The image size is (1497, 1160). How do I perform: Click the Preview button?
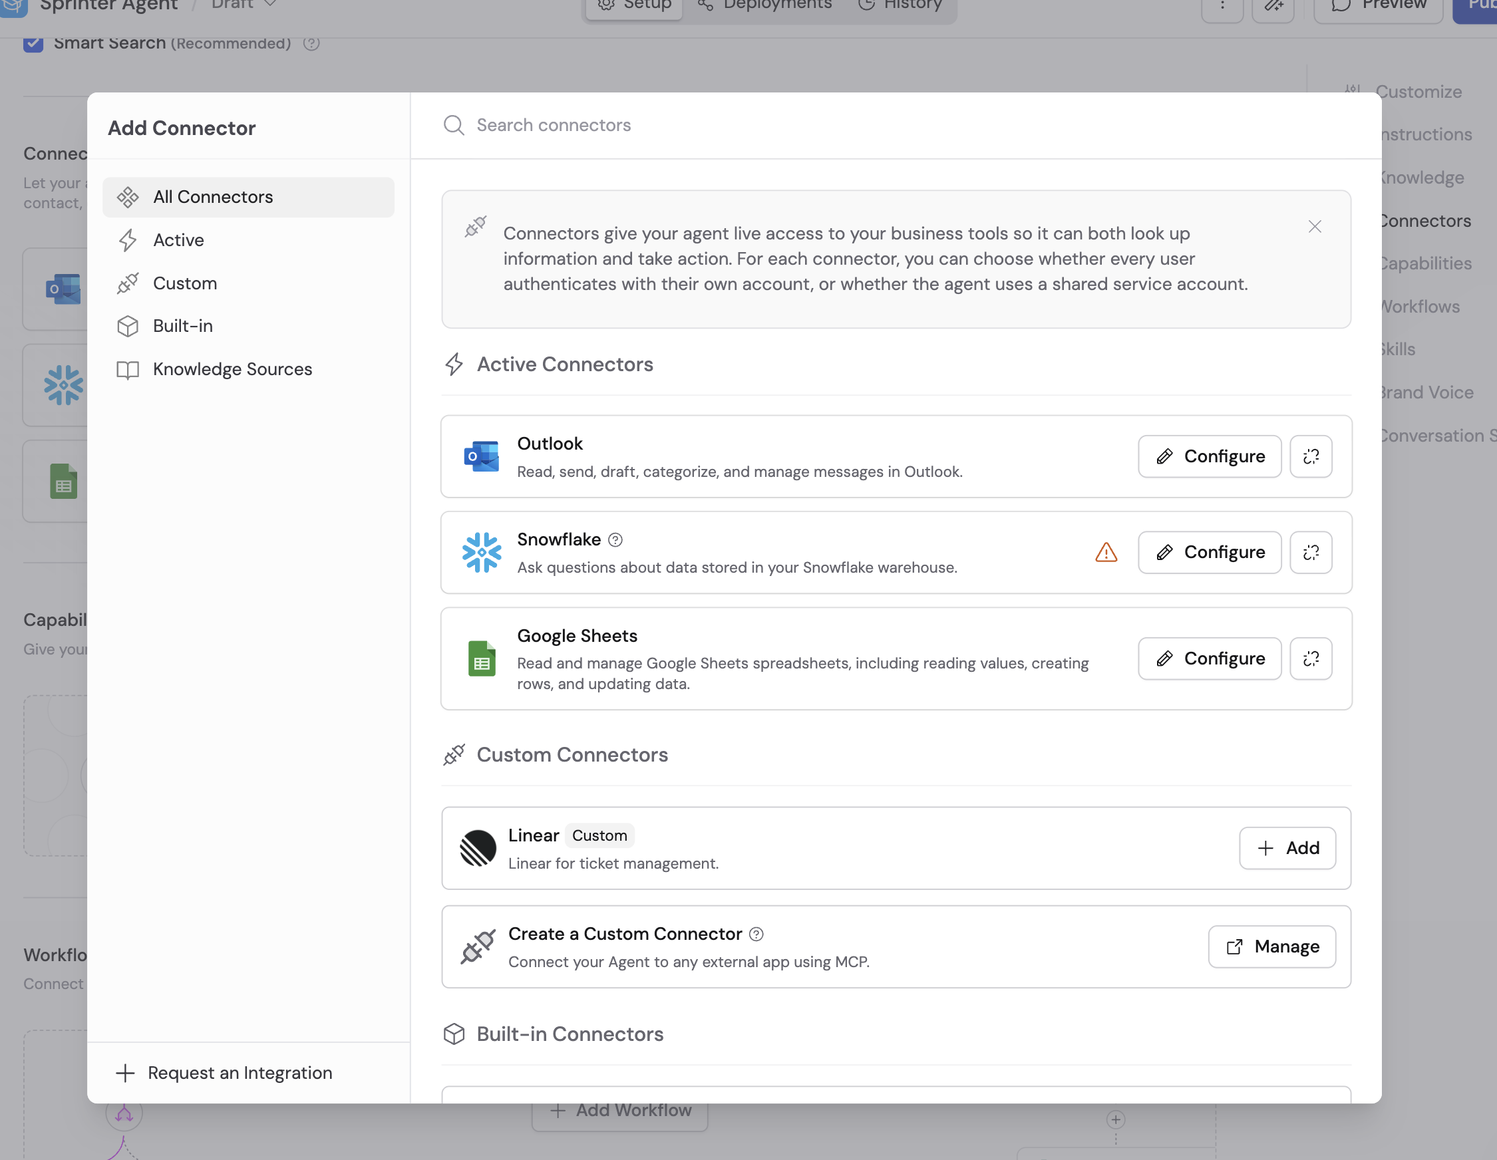click(1379, 7)
